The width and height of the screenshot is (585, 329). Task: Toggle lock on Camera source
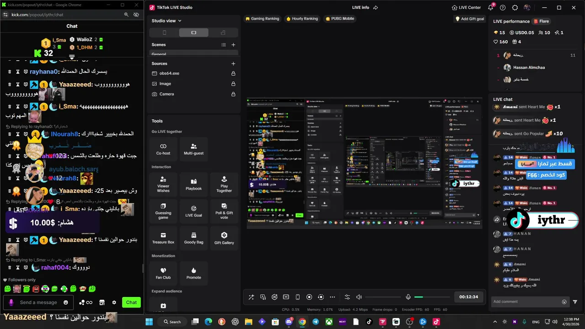pos(233,94)
